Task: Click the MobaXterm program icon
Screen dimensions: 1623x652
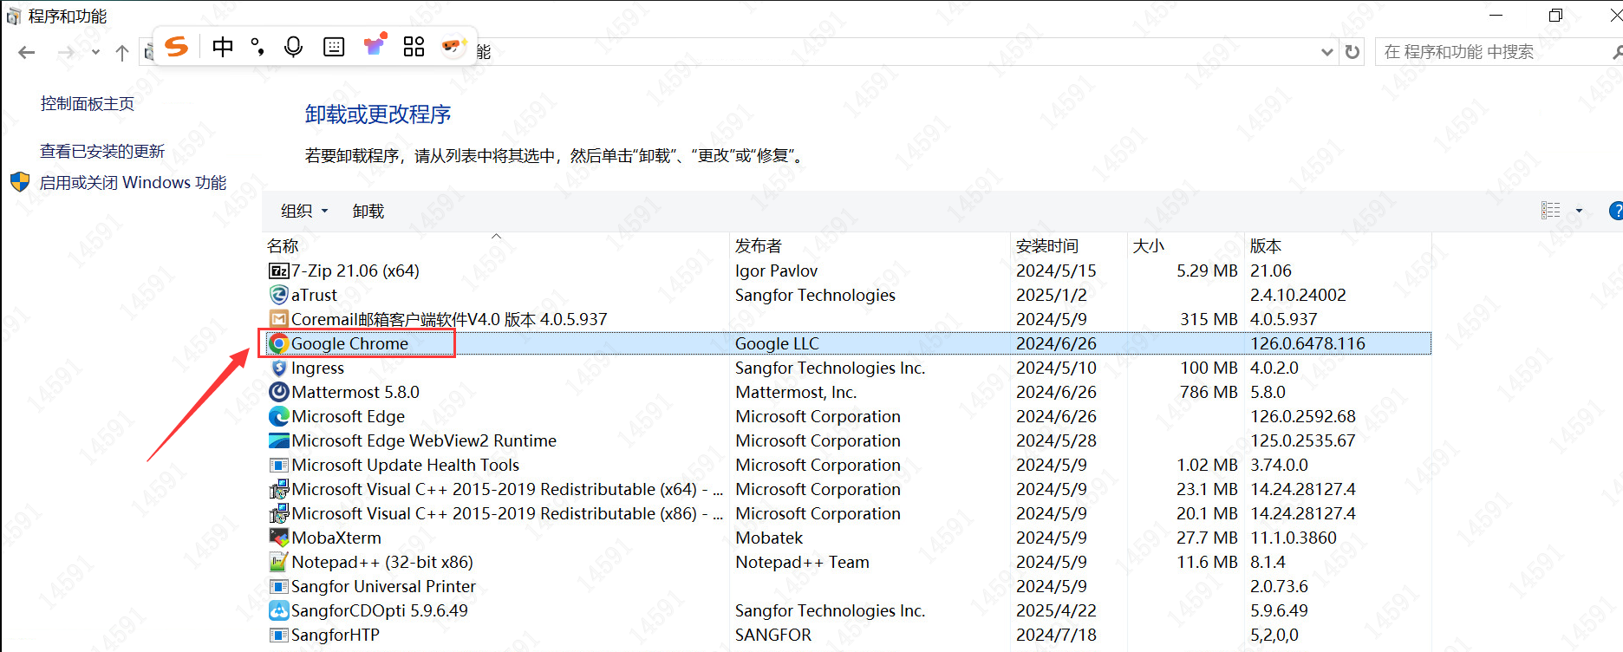Action: (x=278, y=538)
